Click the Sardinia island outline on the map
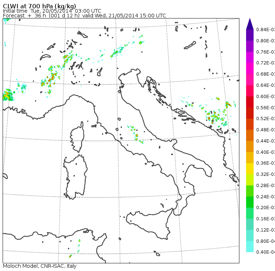The image size is (275, 271). [x=75, y=177]
